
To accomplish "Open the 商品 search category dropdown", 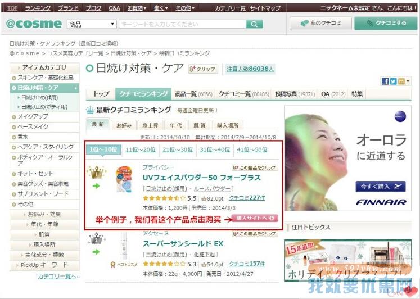I will 92,24.
